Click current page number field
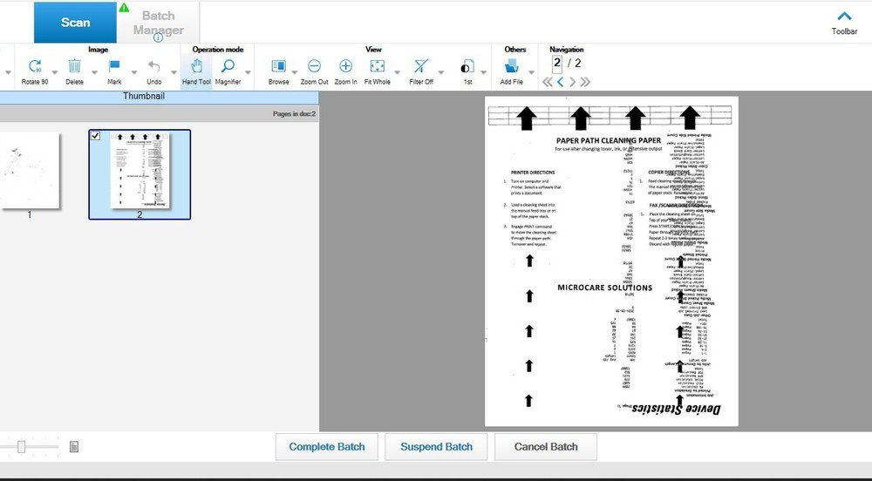Viewport: 872px width, 481px height. point(557,64)
